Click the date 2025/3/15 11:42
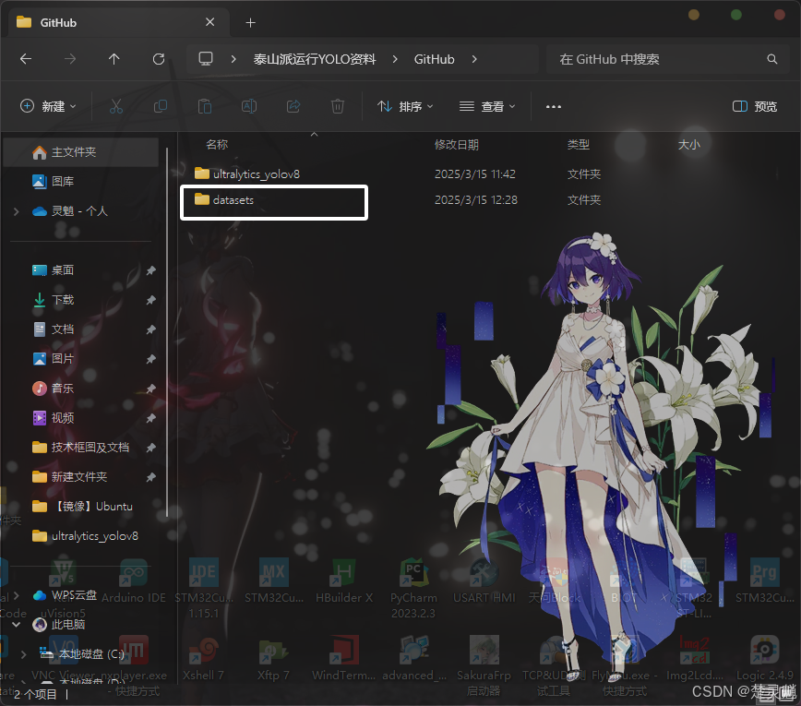 point(475,174)
